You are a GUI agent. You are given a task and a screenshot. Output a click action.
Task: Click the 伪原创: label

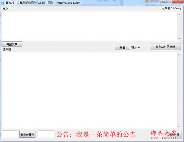coord(7,49)
